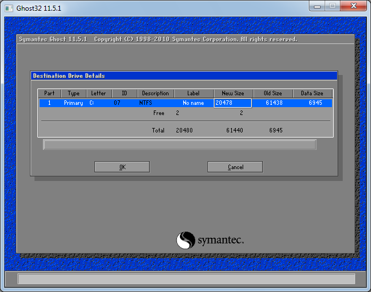The width and height of the screenshot is (371, 292).
Task: Close the Ghost32 window
Action: [353, 6]
